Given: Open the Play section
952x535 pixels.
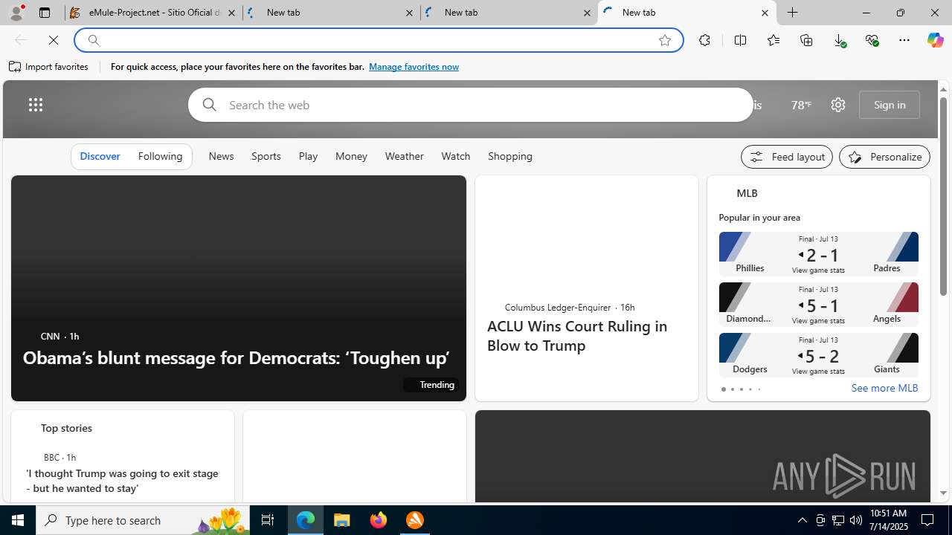Looking at the screenshot, I should 308,156.
